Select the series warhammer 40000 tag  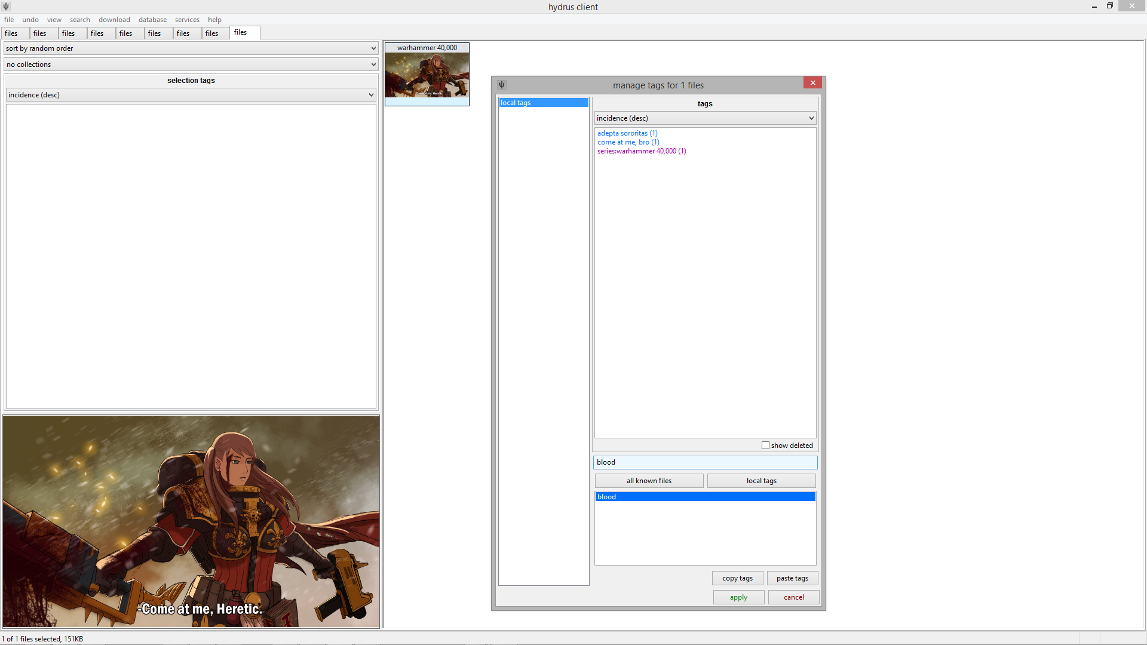tap(642, 150)
